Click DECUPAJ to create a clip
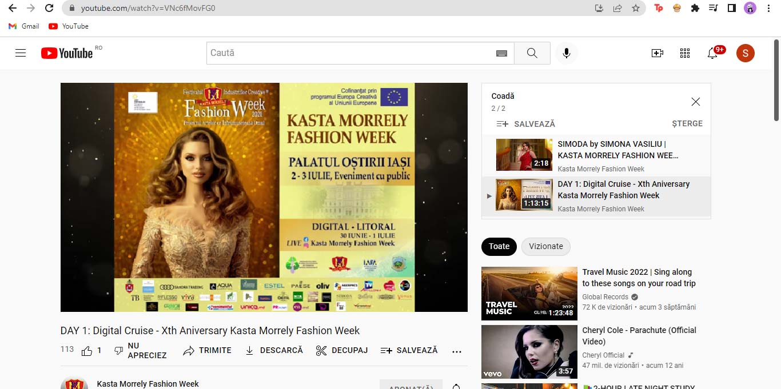Viewport: 781px width, 389px height. point(342,351)
